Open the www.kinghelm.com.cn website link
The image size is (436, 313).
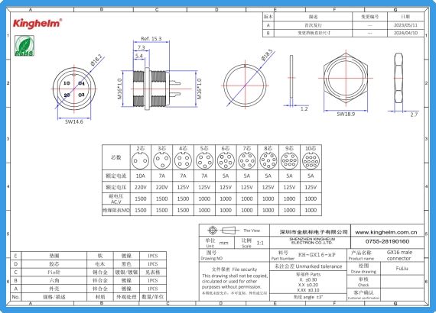coord(386,232)
